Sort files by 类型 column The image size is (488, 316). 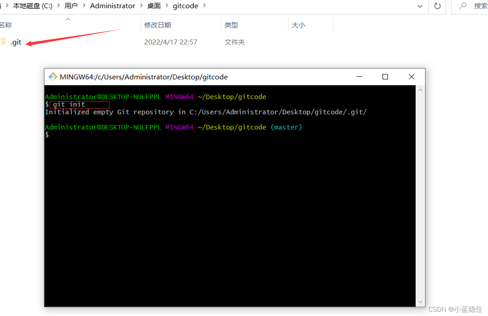point(231,25)
